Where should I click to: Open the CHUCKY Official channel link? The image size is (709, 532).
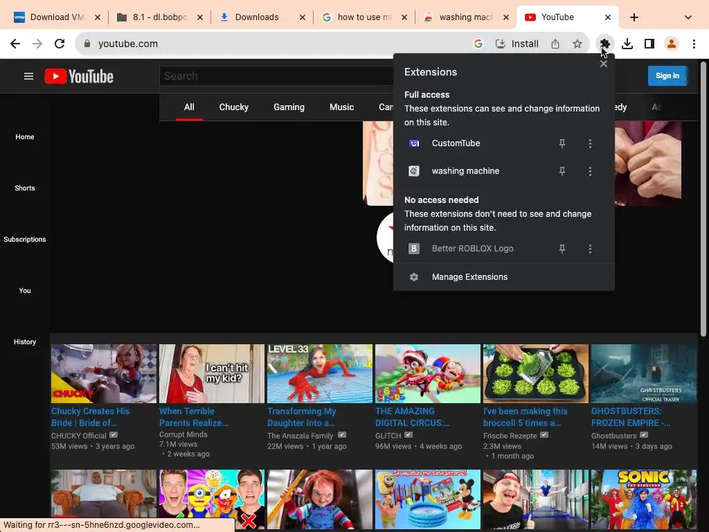click(79, 436)
